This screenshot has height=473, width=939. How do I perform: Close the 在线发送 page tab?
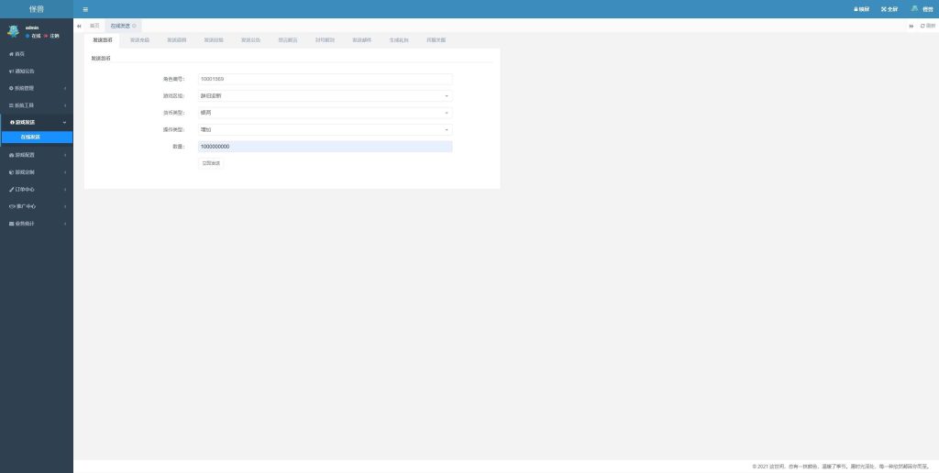coord(135,26)
